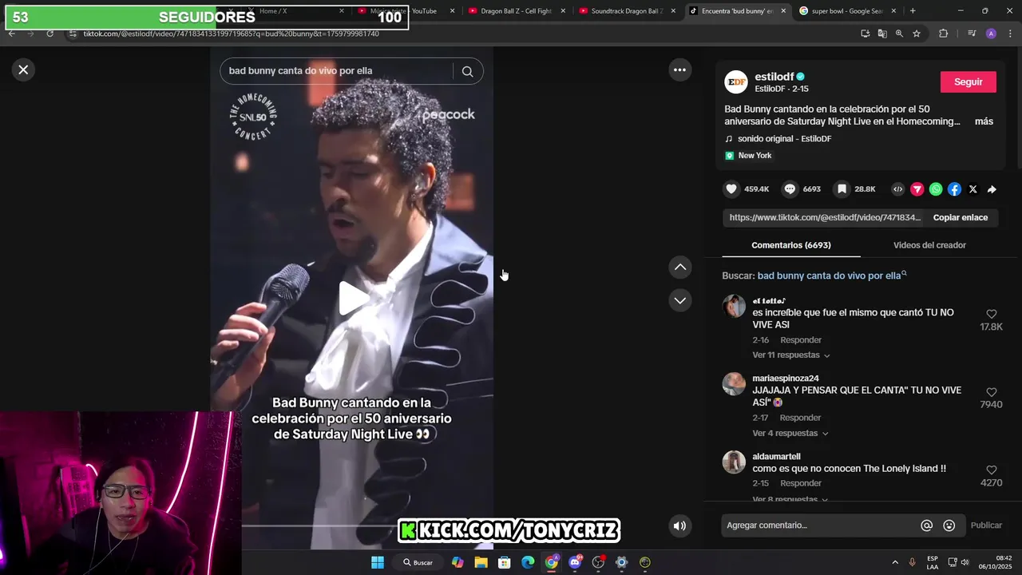Like aldaumartell's comment with 4270 heart
Screen dimensions: 1022x575
[991, 470]
